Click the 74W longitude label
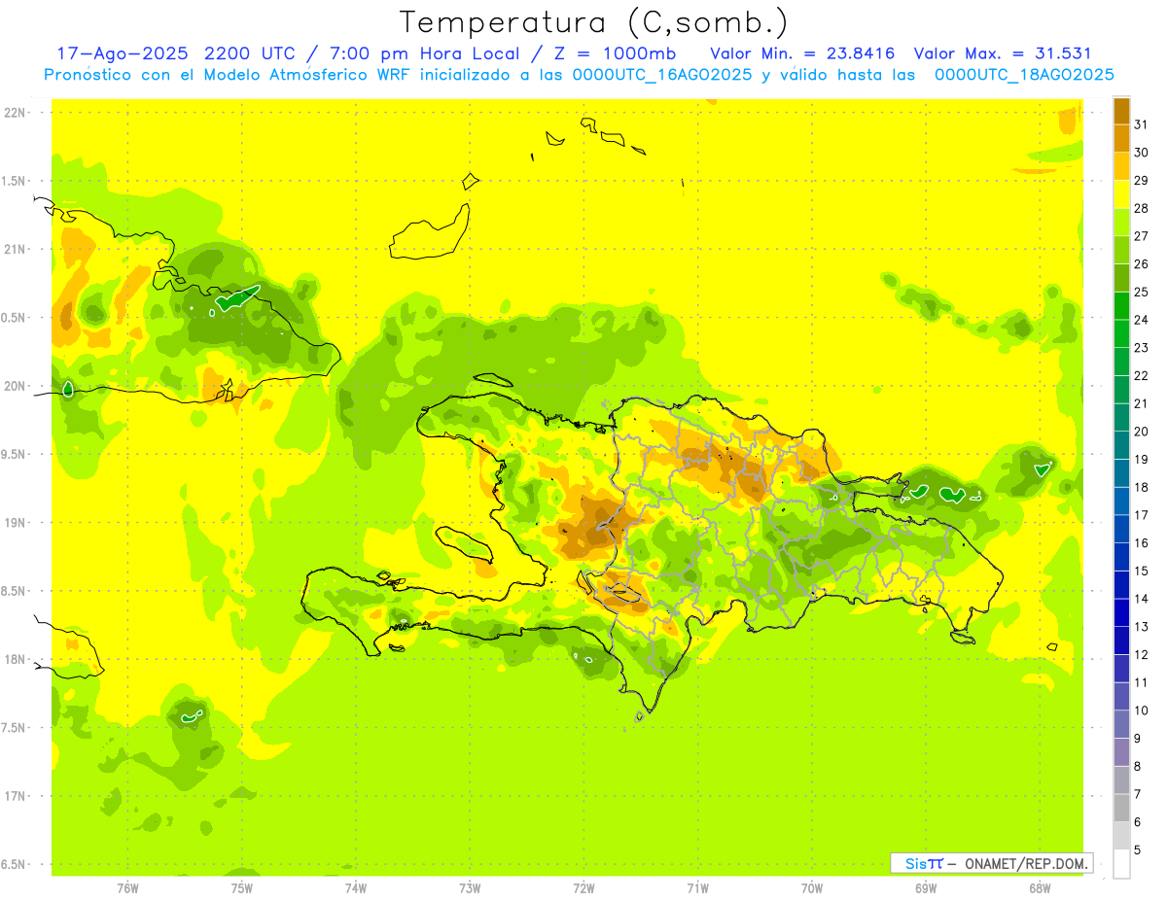 356,887
